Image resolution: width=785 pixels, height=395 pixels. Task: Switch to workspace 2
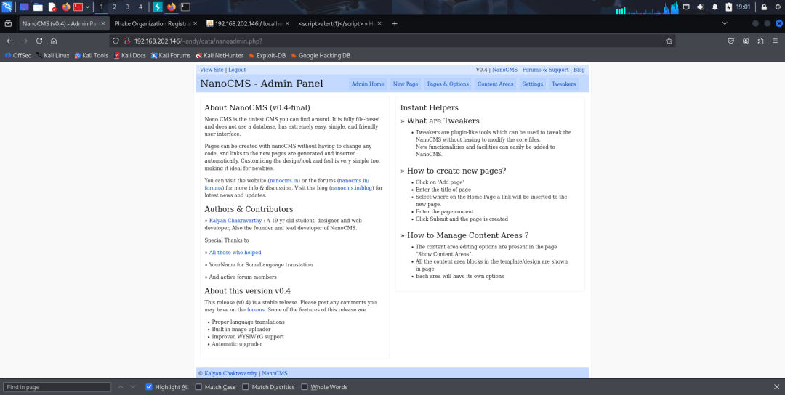(114, 7)
